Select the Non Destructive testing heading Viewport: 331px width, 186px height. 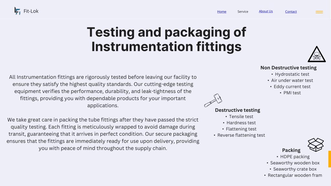(288, 68)
